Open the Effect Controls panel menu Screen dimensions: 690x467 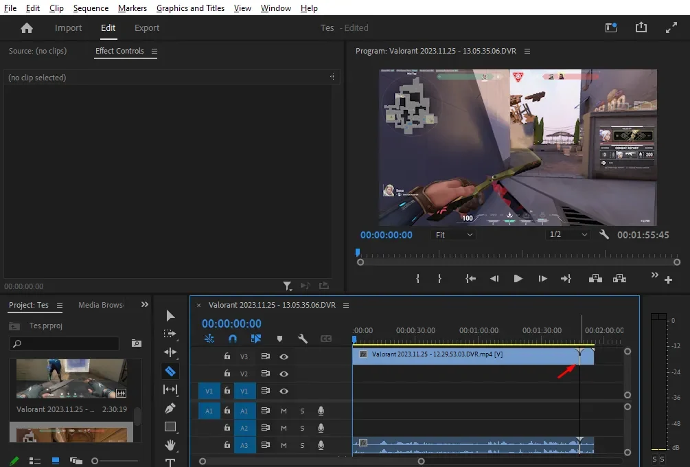[154, 51]
